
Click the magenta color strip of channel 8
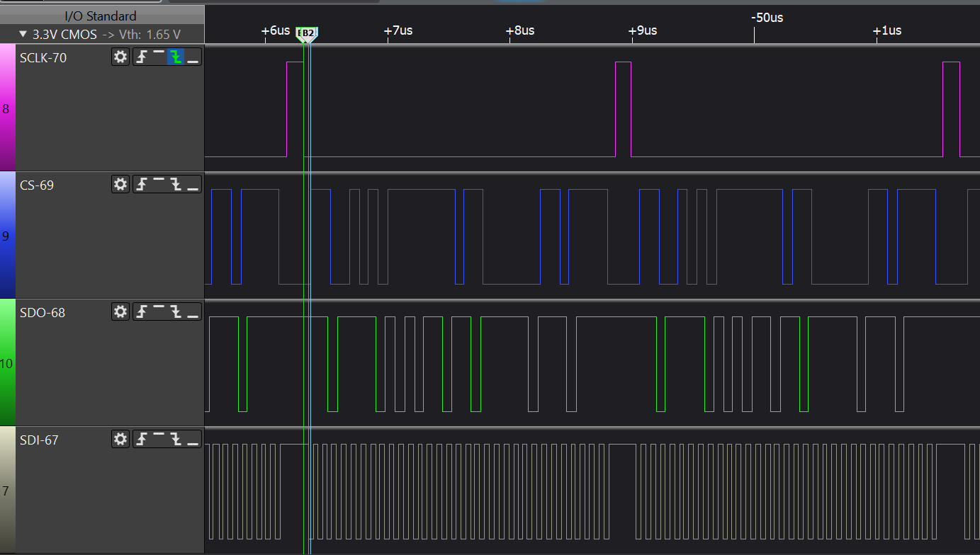click(x=7, y=108)
